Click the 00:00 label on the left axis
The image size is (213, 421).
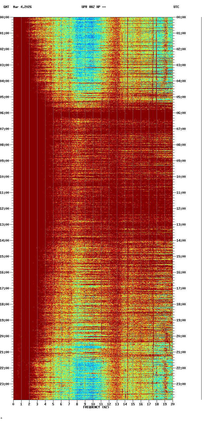[x=5, y=17]
